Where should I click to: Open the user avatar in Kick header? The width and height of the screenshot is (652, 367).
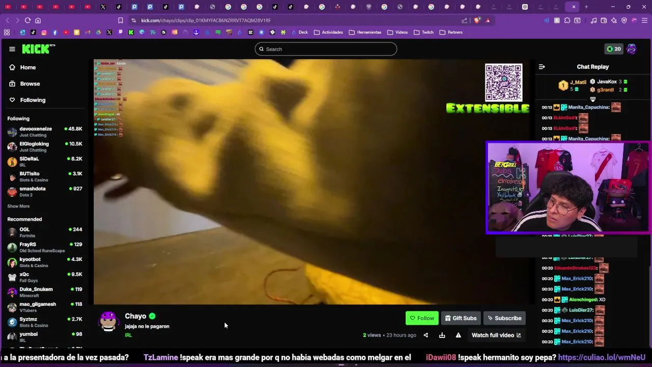pos(632,49)
